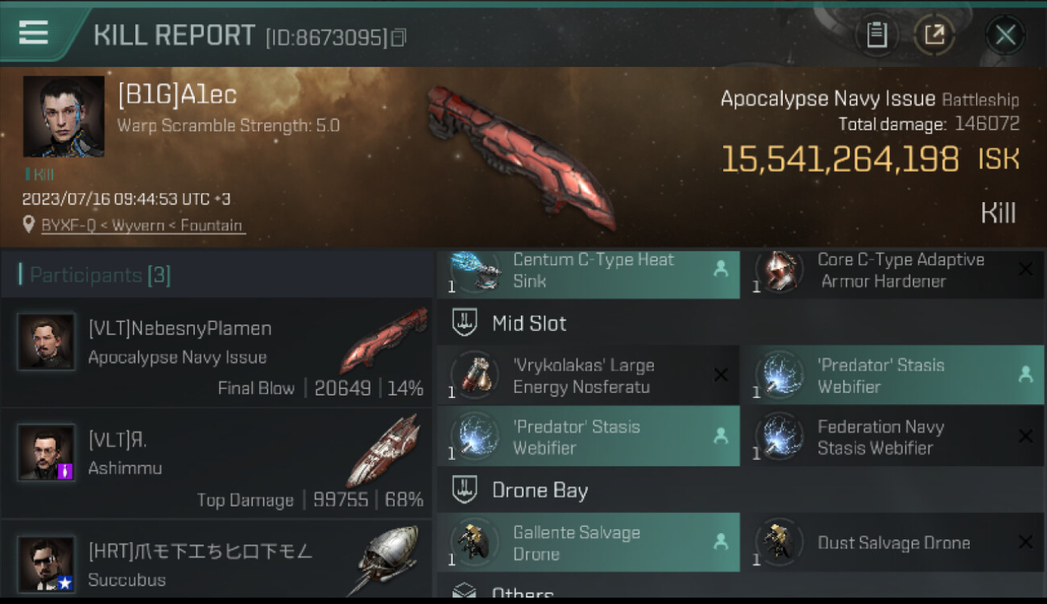Open BYXF-Q Wyvern Fountain location link

point(143,225)
